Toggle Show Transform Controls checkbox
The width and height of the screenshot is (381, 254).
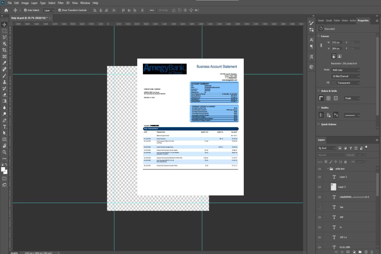coord(60,10)
